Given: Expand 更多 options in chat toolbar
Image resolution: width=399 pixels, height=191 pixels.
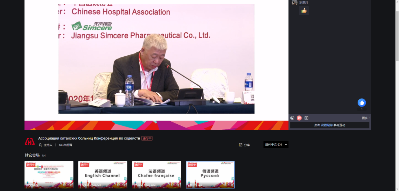Looking at the screenshot, I should point(365,118).
